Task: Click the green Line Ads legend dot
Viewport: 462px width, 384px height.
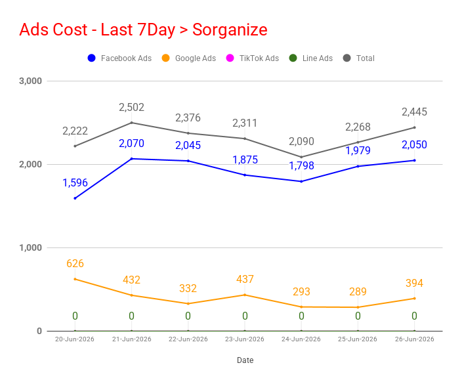Action: (293, 58)
